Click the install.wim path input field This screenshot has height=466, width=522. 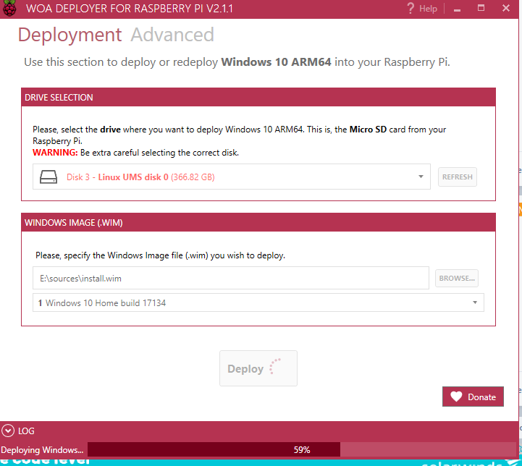point(231,278)
